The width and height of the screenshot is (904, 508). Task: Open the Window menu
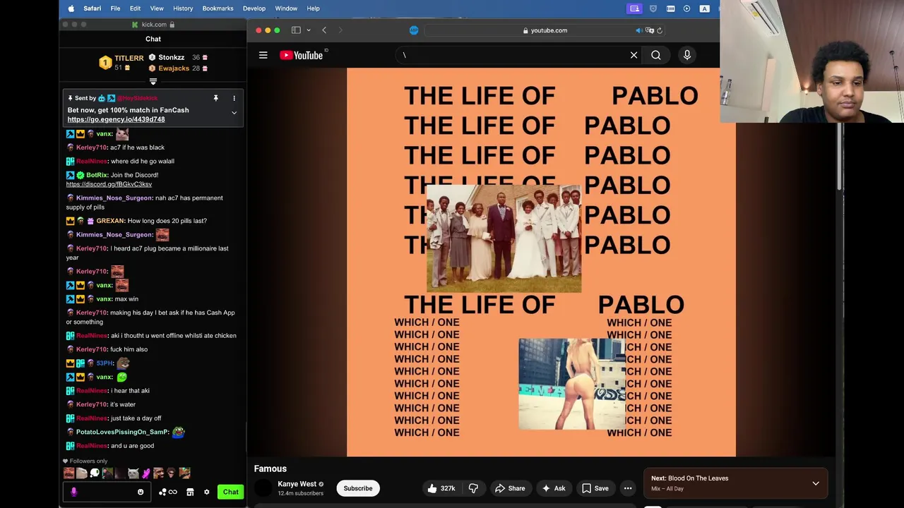[x=286, y=8]
